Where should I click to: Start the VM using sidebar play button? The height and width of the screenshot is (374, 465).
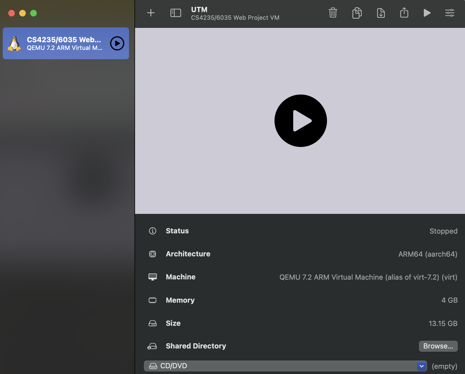(x=117, y=43)
